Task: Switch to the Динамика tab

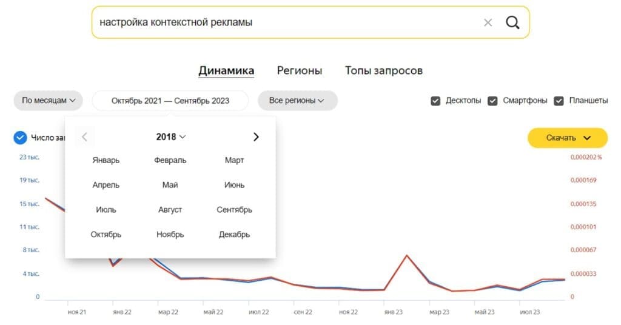Action: tap(226, 71)
